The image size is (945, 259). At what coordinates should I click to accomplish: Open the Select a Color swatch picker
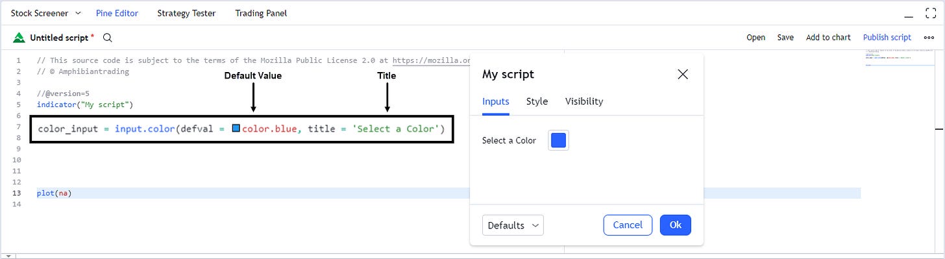558,140
